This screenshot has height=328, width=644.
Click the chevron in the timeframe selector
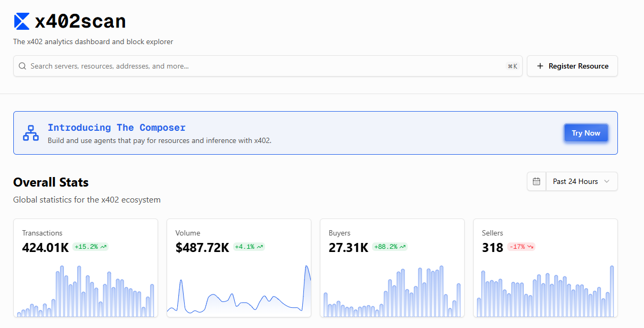pyautogui.click(x=607, y=181)
